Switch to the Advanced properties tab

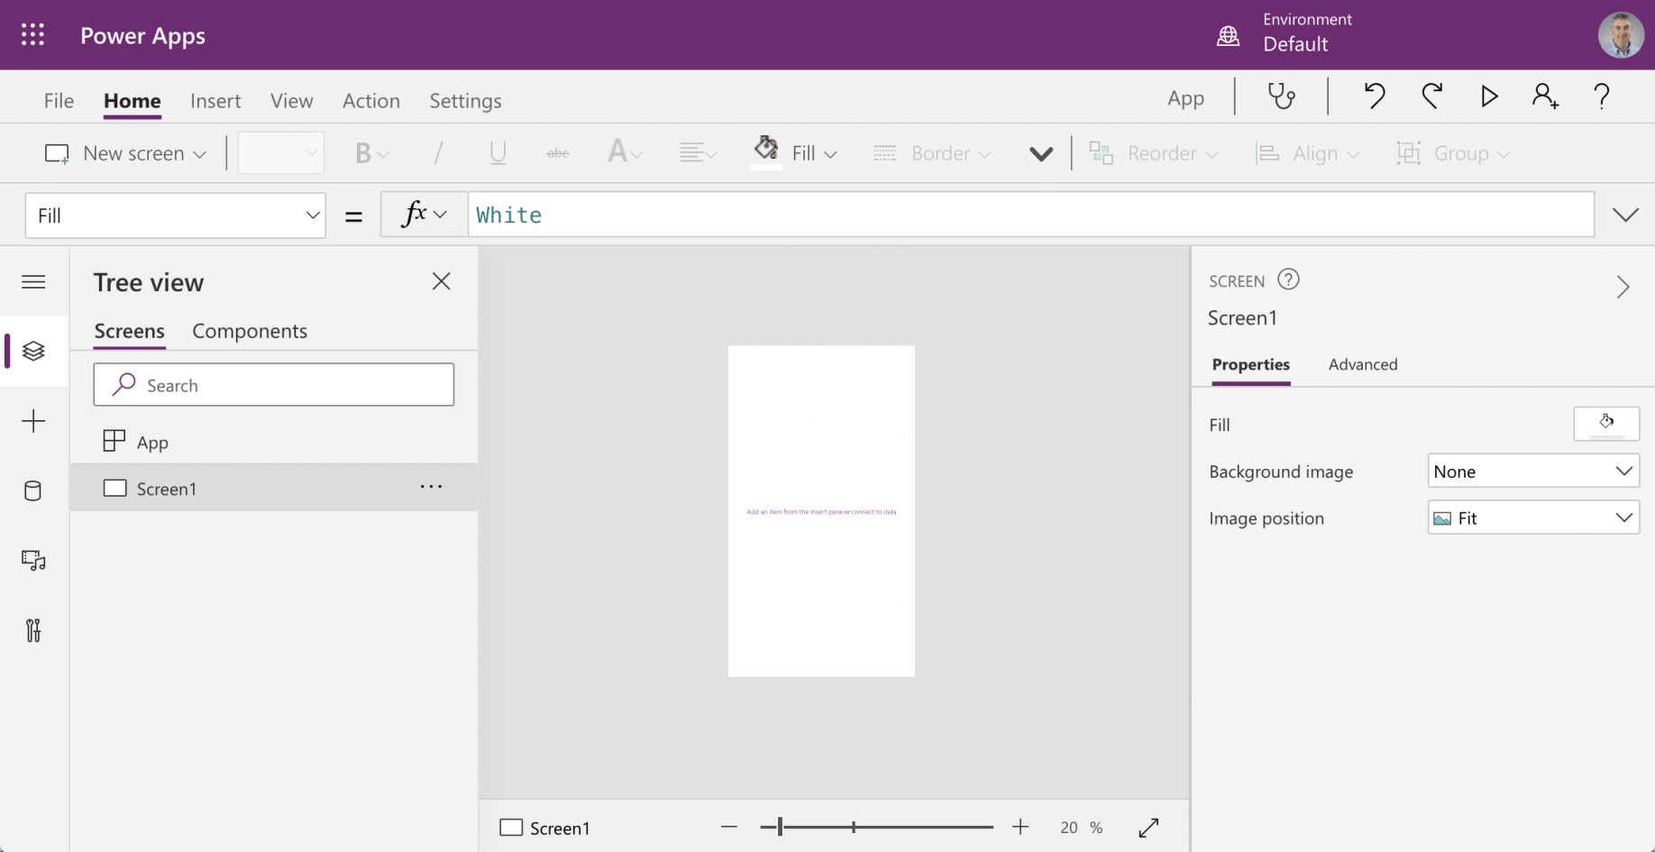pyautogui.click(x=1362, y=364)
